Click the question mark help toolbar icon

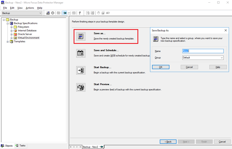tap(80, 13)
